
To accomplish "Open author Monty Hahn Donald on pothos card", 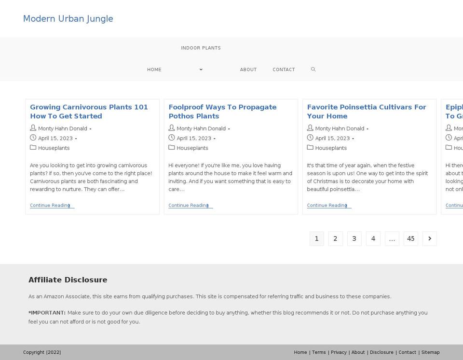I will pyautogui.click(x=201, y=129).
